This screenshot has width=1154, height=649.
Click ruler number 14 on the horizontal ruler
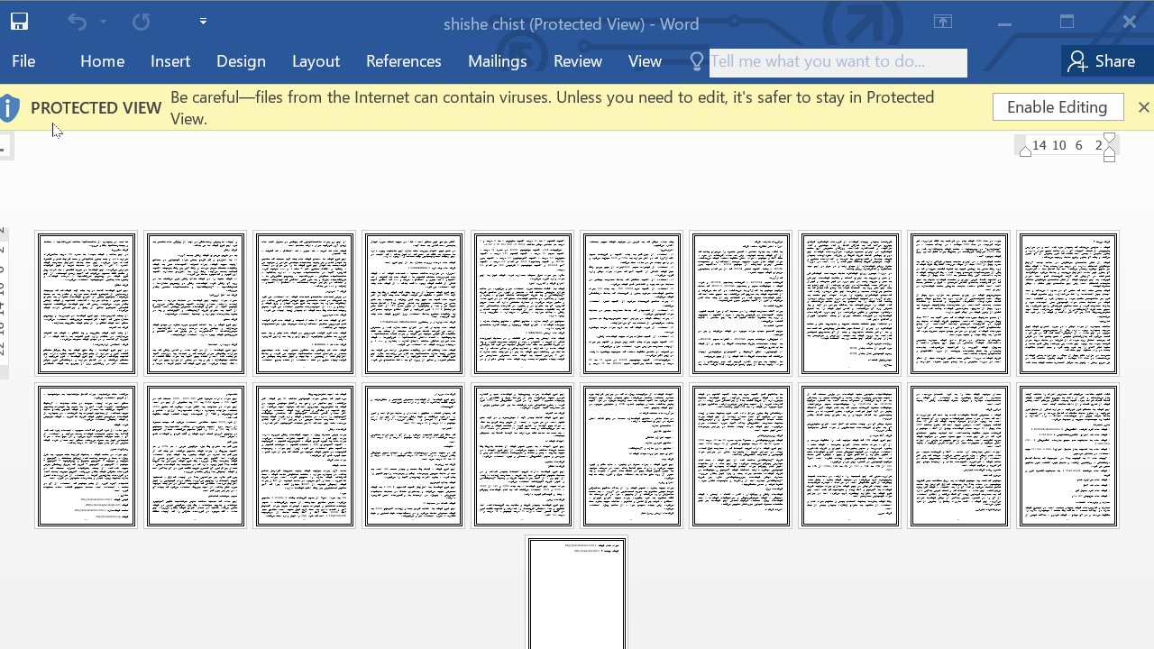pos(1040,145)
